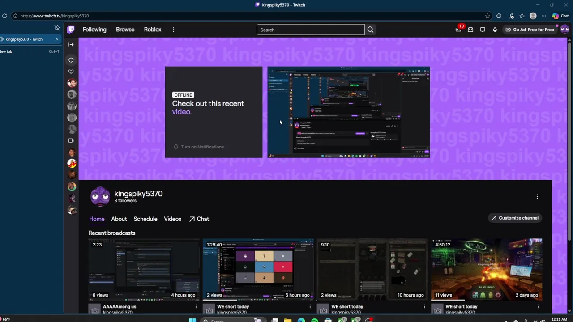Play the recent video preview

click(348, 112)
